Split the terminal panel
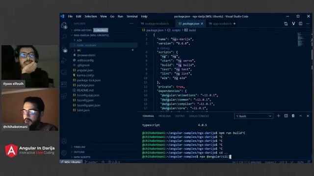 point(286,116)
